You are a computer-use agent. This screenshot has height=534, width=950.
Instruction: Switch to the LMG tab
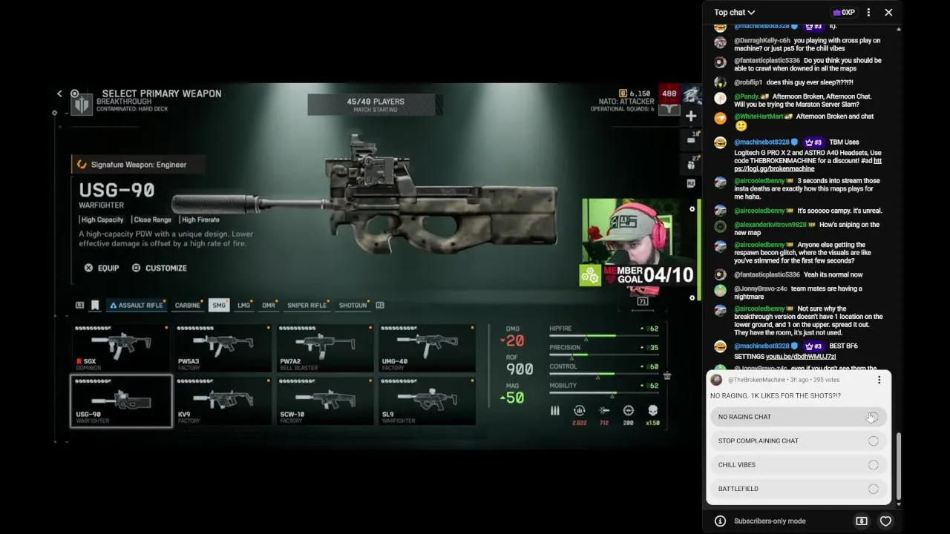tap(243, 305)
